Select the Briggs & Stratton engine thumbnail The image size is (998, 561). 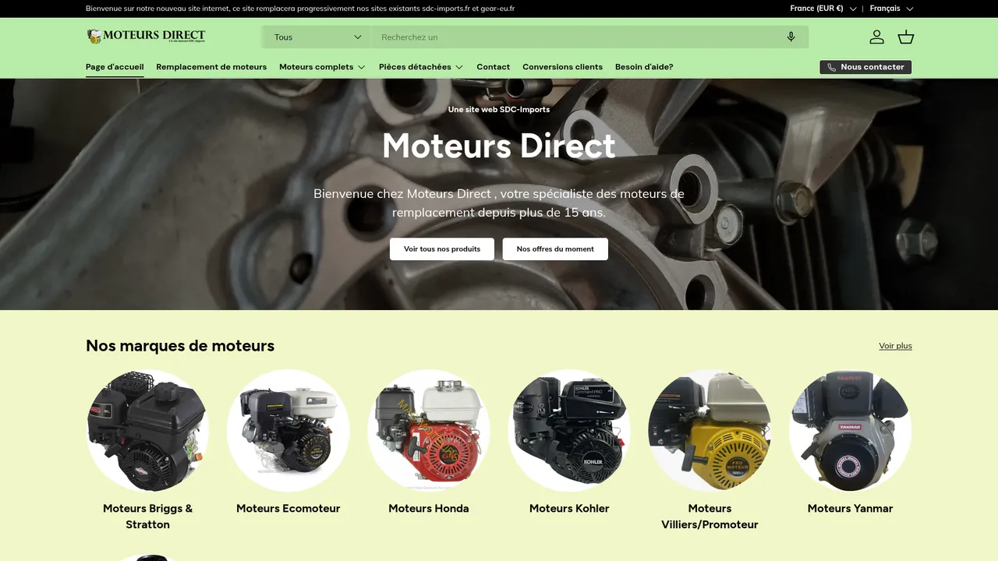coord(148,430)
